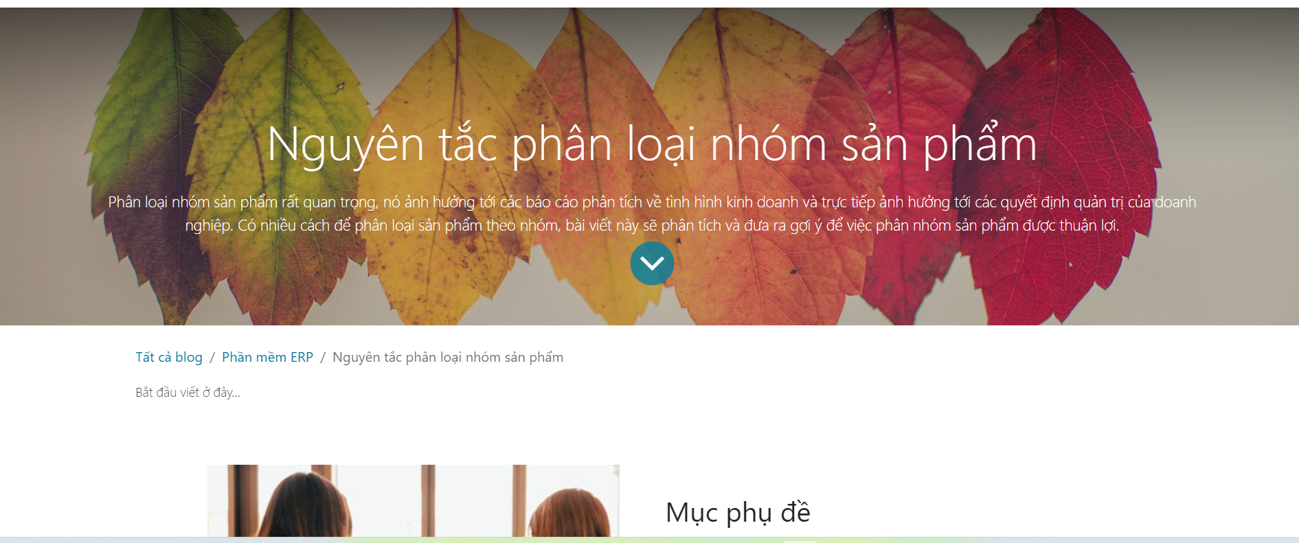Click the large cover title Nguyên tắc phân loại nhóm sản phẩm
1299x543 pixels.
pos(651,144)
